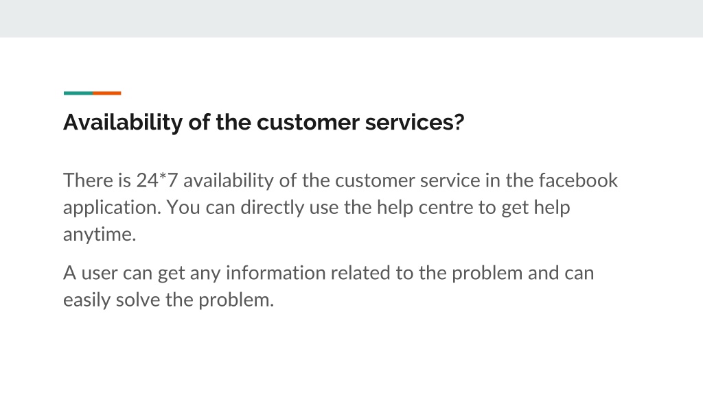Click the phrase 'easily solve the problem.'

click(x=169, y=300)
